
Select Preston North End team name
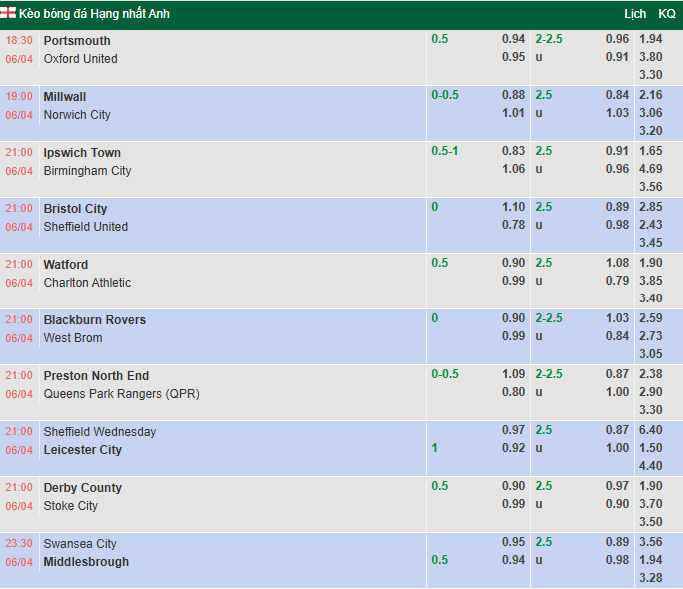96,376
